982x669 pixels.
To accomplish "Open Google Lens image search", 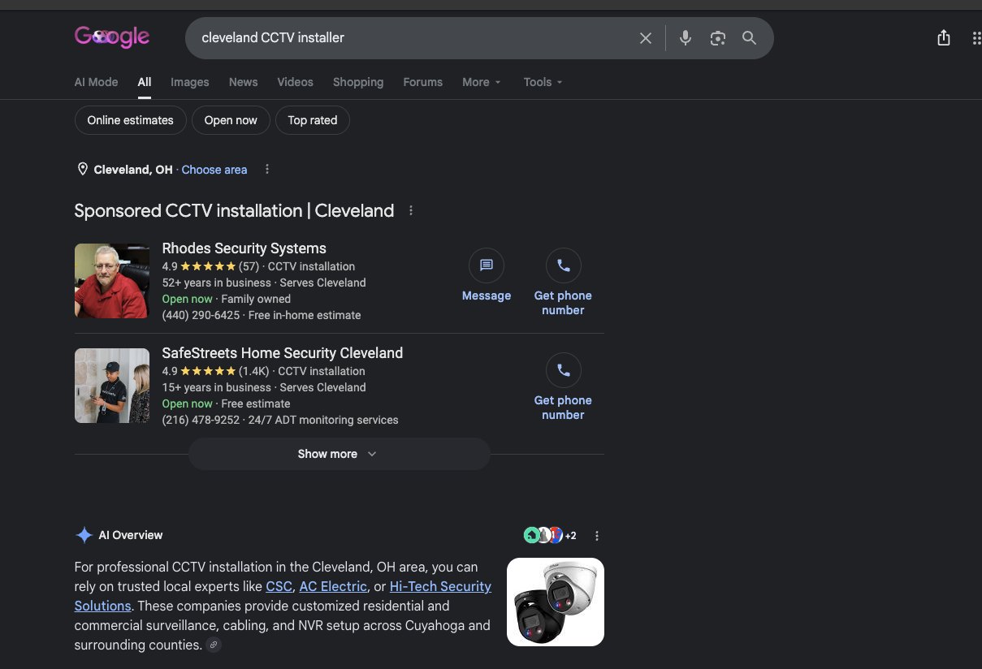I will click(x=717, y=38).
